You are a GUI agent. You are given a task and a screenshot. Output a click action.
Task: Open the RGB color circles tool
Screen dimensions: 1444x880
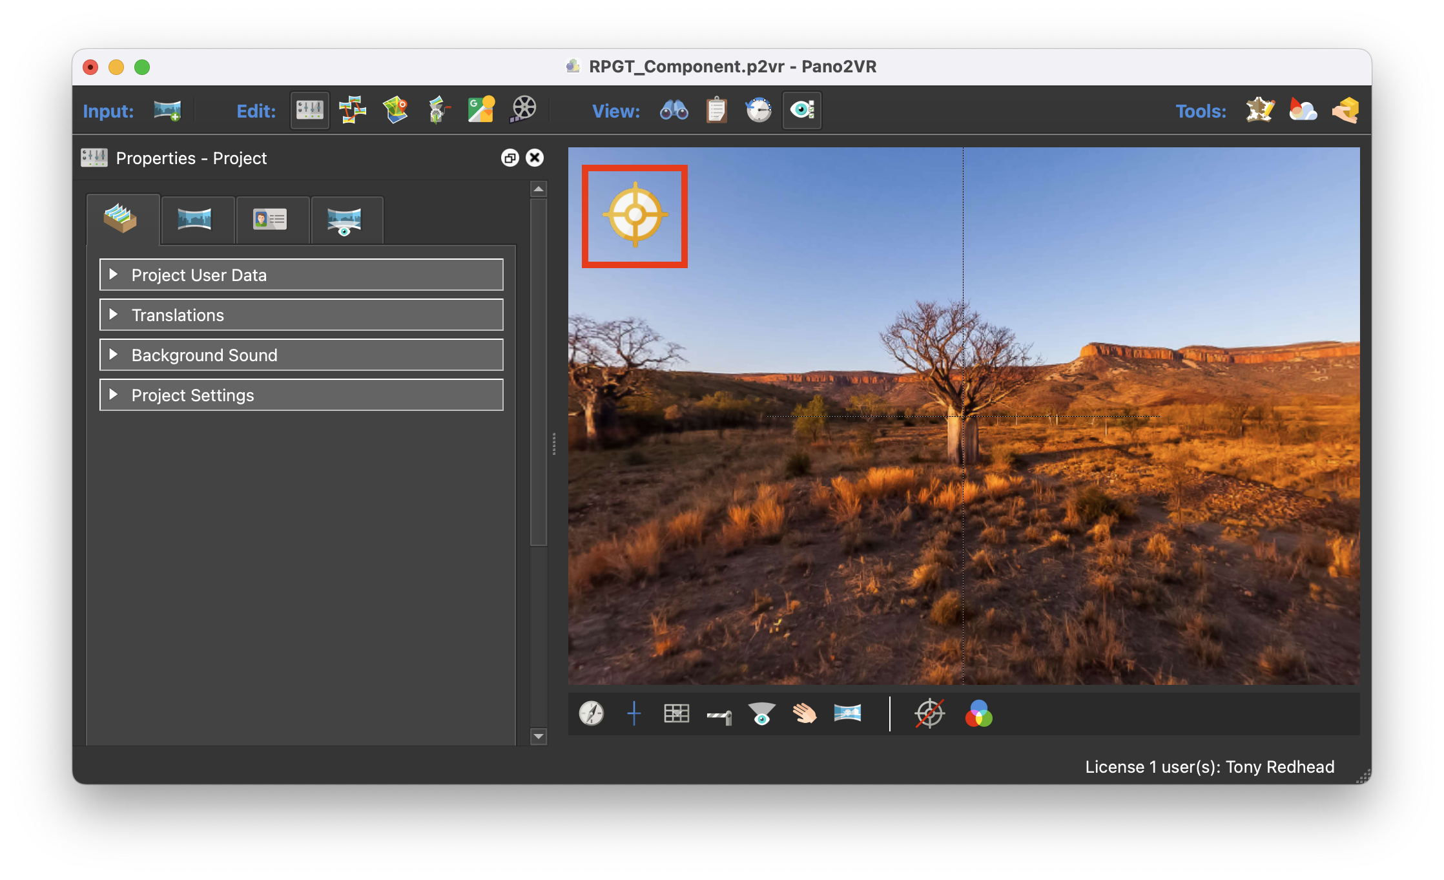click(x=978, y=713)
